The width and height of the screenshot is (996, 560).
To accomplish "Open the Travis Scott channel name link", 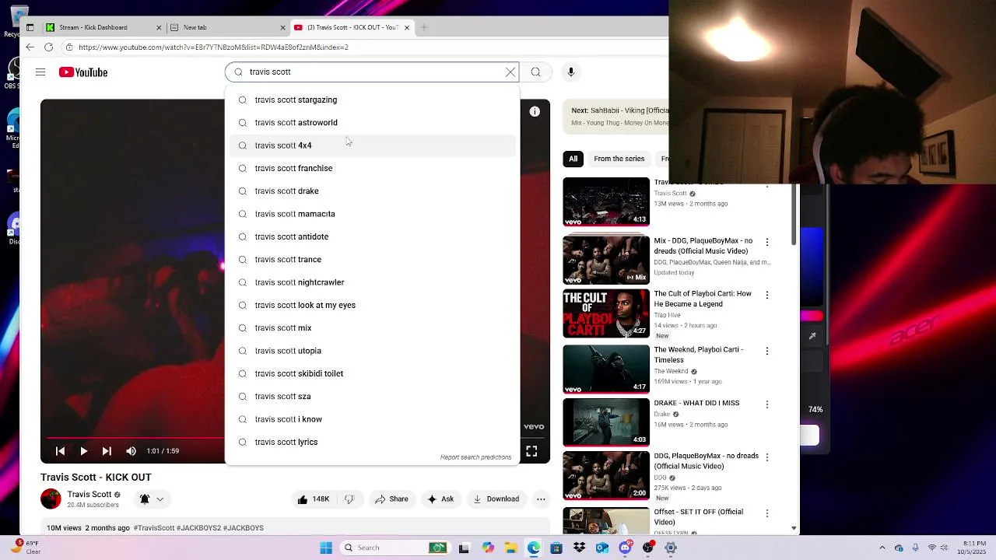I will (x=89, y=494).
